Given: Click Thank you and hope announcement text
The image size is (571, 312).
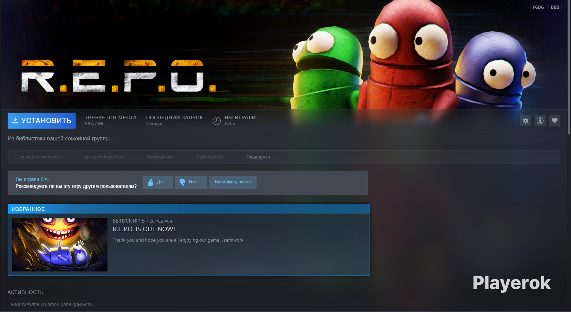Looking at the screenshot, I should pyautogui.click(x=178, y=240).
